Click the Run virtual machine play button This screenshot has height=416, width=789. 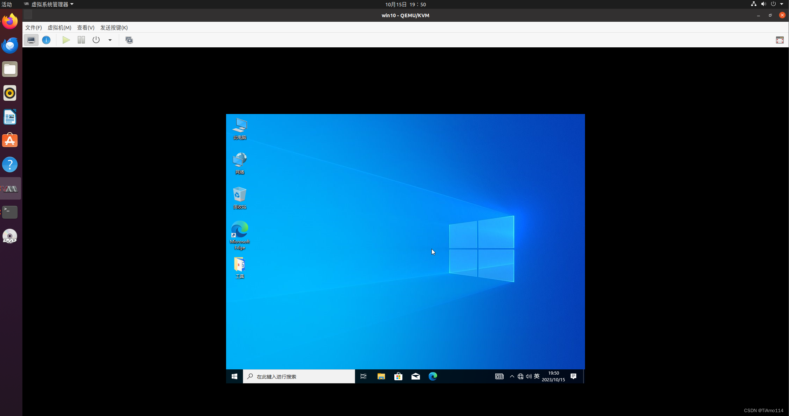[x=66, y=40]
